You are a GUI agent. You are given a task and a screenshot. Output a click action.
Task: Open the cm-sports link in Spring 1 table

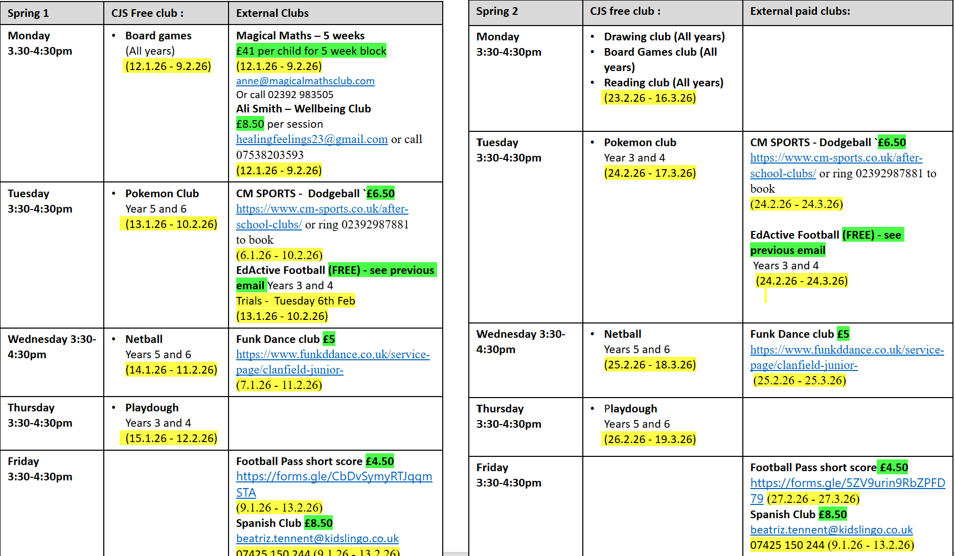tap(322, 208)
